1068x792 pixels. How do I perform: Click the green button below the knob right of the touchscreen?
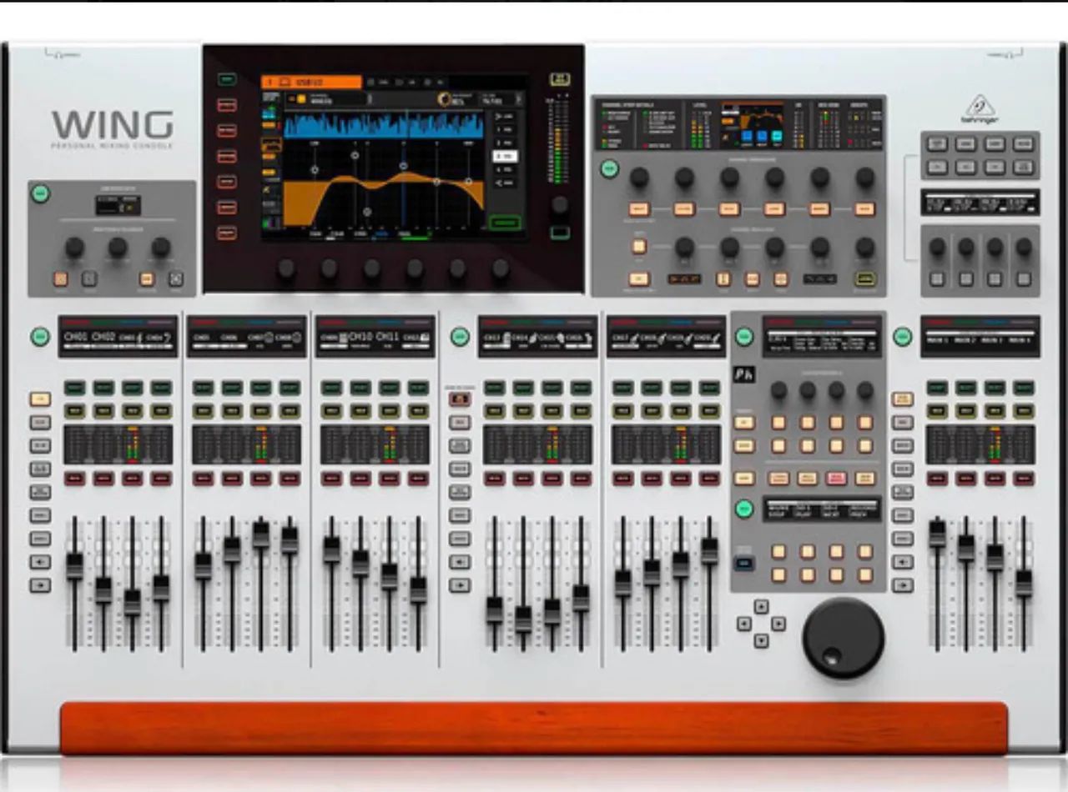click(x=560, y=232)
